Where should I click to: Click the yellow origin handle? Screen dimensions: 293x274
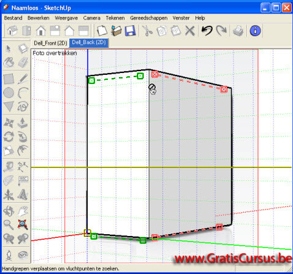[88, 233]
